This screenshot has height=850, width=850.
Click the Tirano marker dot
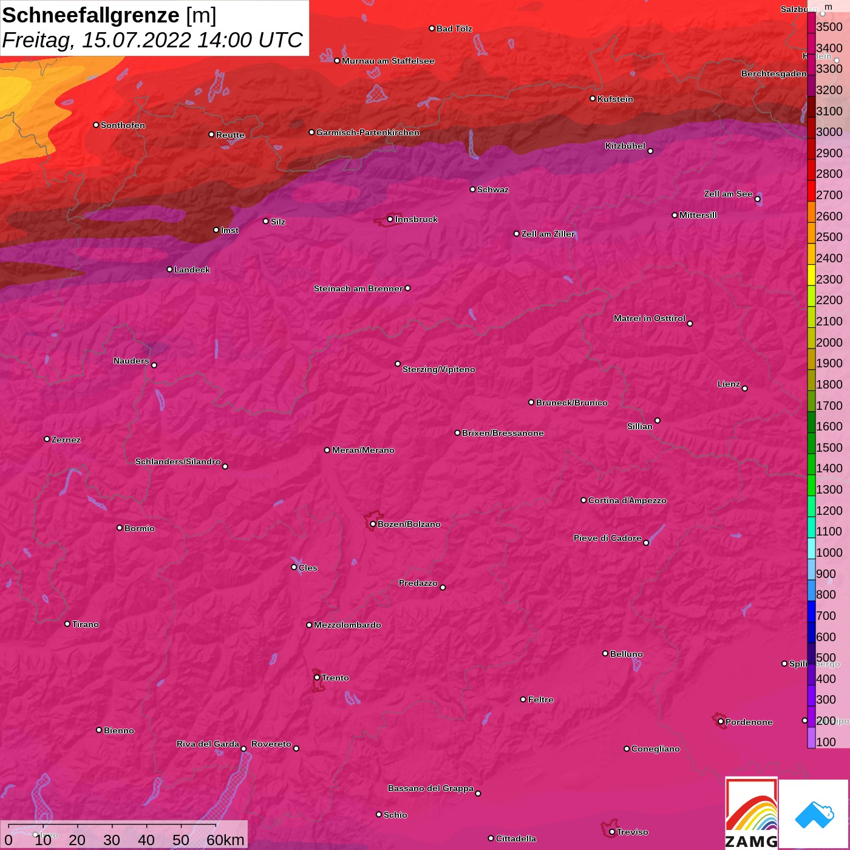67,624
